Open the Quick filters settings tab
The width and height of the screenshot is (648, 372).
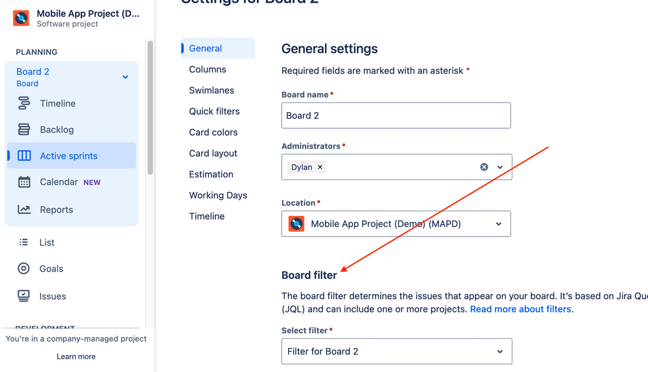pyautogui.click(x=214, y=111)
